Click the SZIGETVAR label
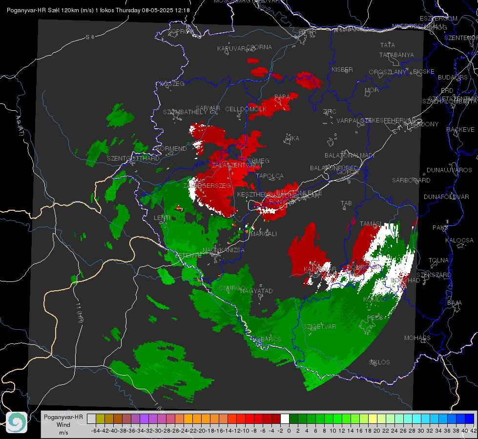The width and height of the screenshot is (478, 439). (320, 327)
